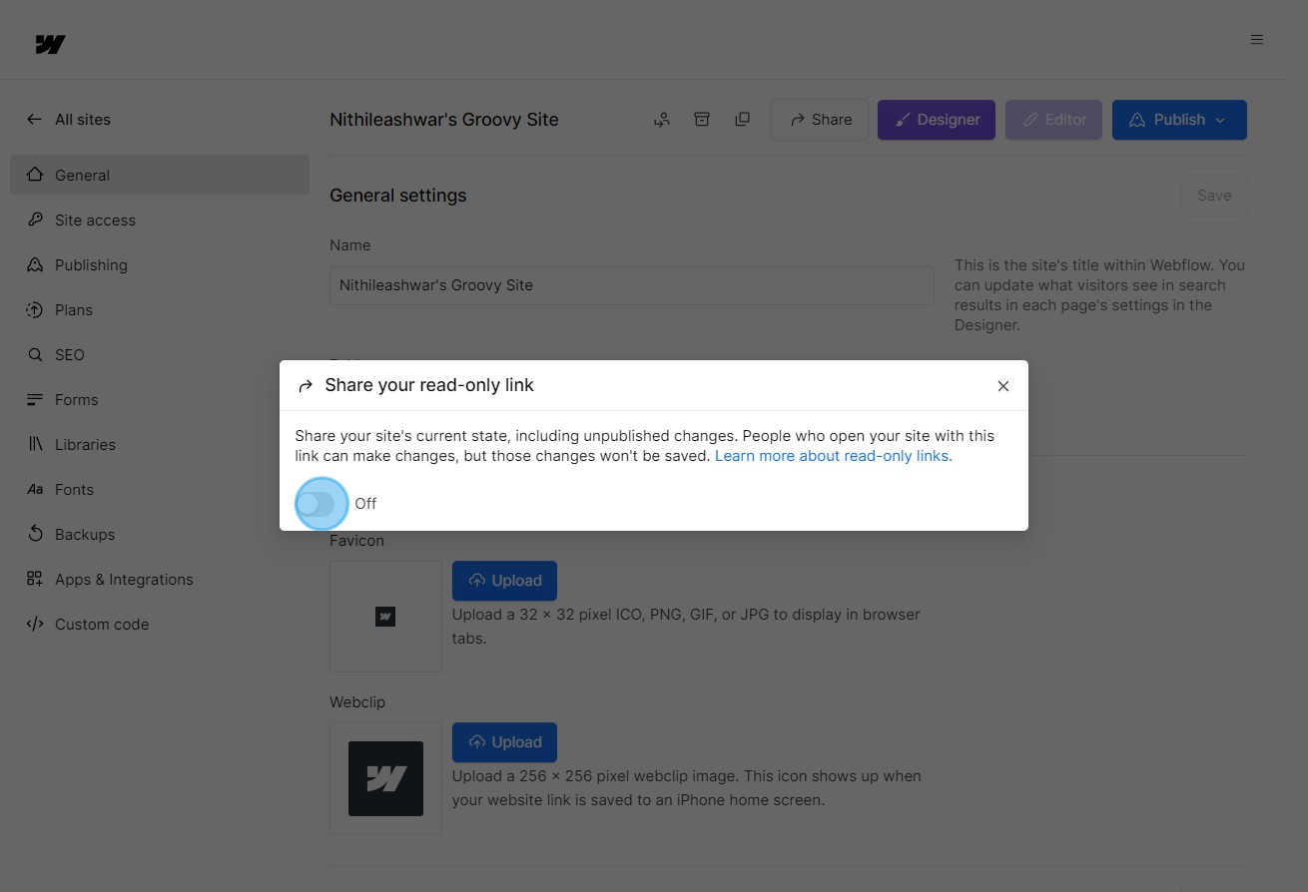Click the favicon preview thumbnail
The width and height of the screenshot is (1308, 892).
385,617
